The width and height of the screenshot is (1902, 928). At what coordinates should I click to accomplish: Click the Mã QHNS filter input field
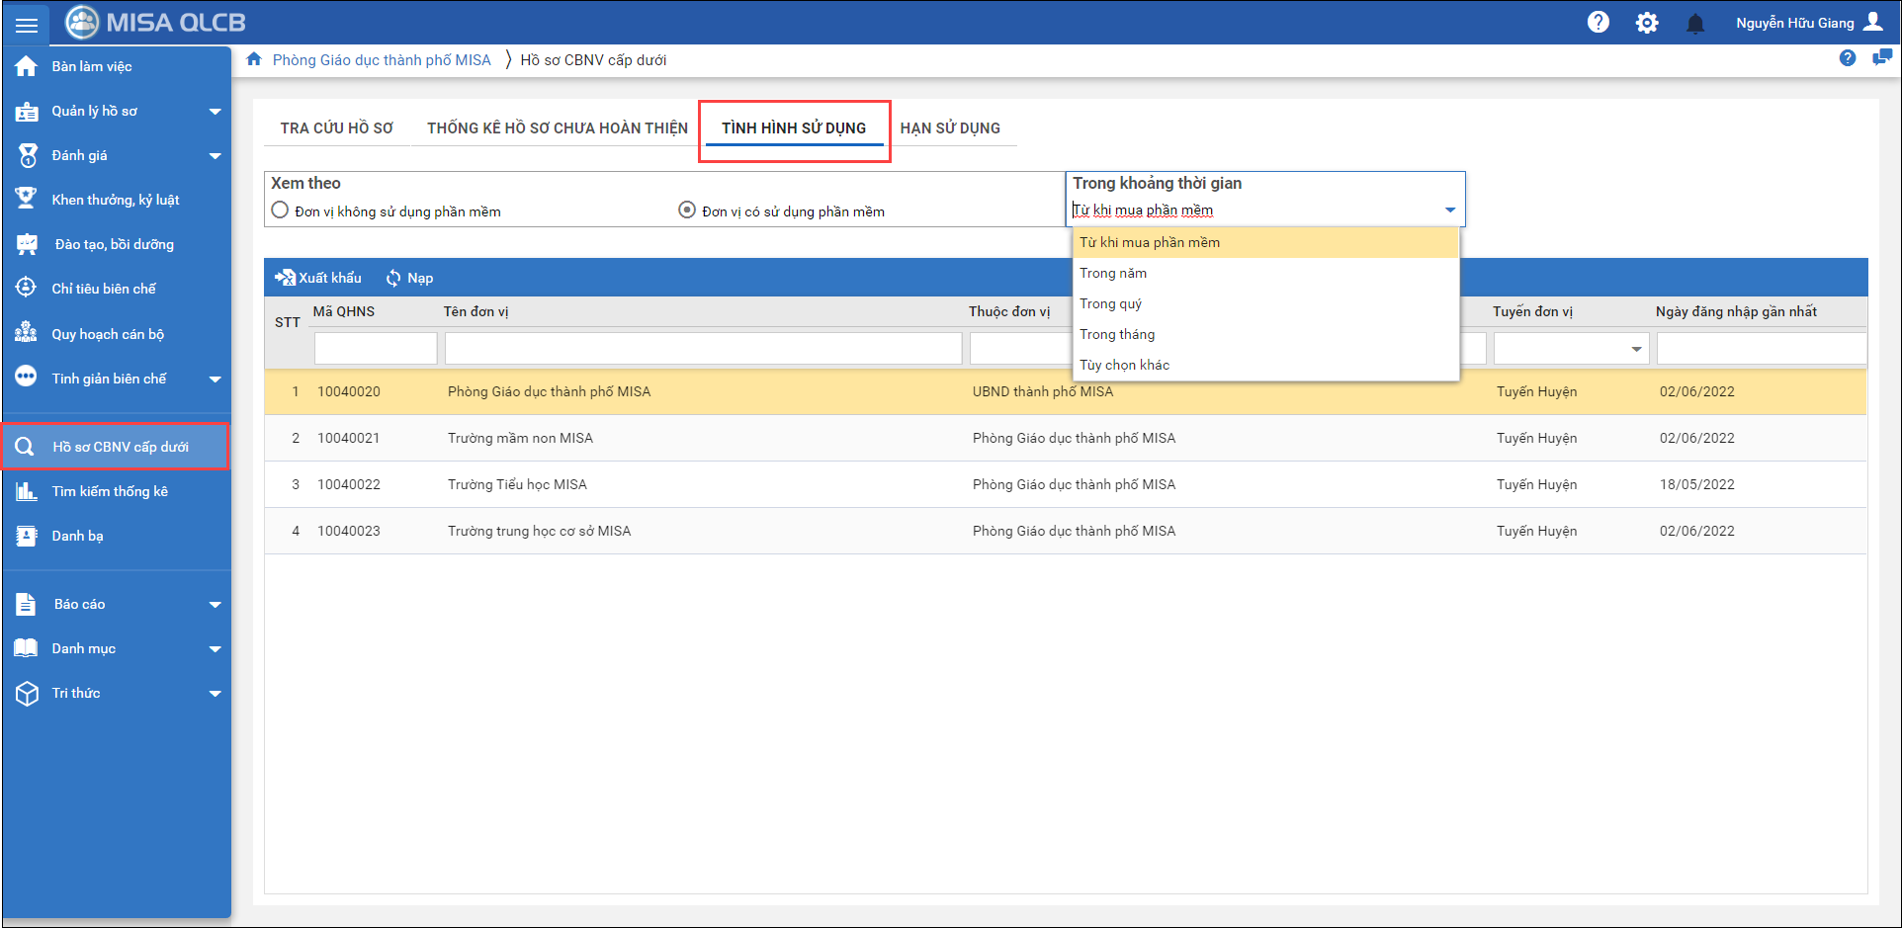pos(376,349)
